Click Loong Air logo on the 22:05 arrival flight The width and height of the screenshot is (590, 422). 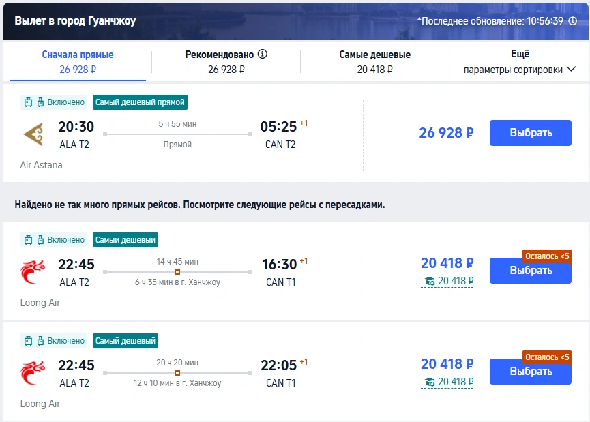click(33, 372)
